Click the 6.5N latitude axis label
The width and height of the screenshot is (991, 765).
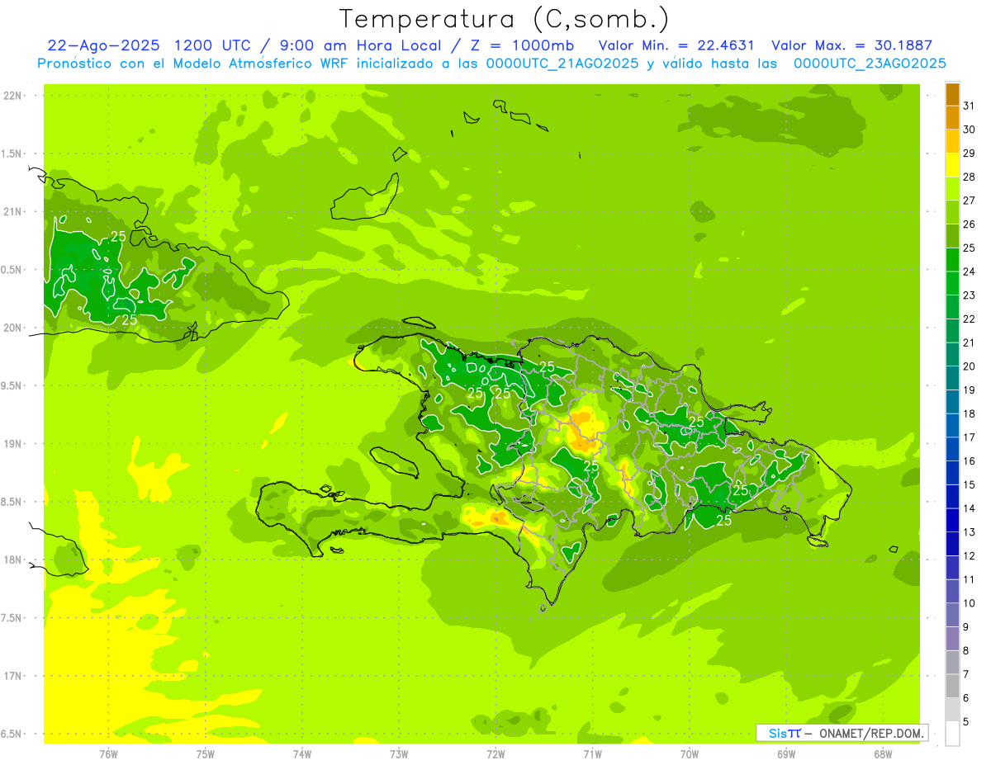[12, 734]
